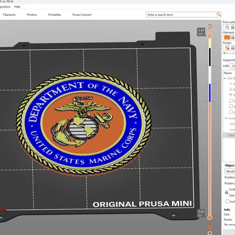Click the lock icon beside Printer preset
This screenshot has width=235, height=235.
point(233,48)
